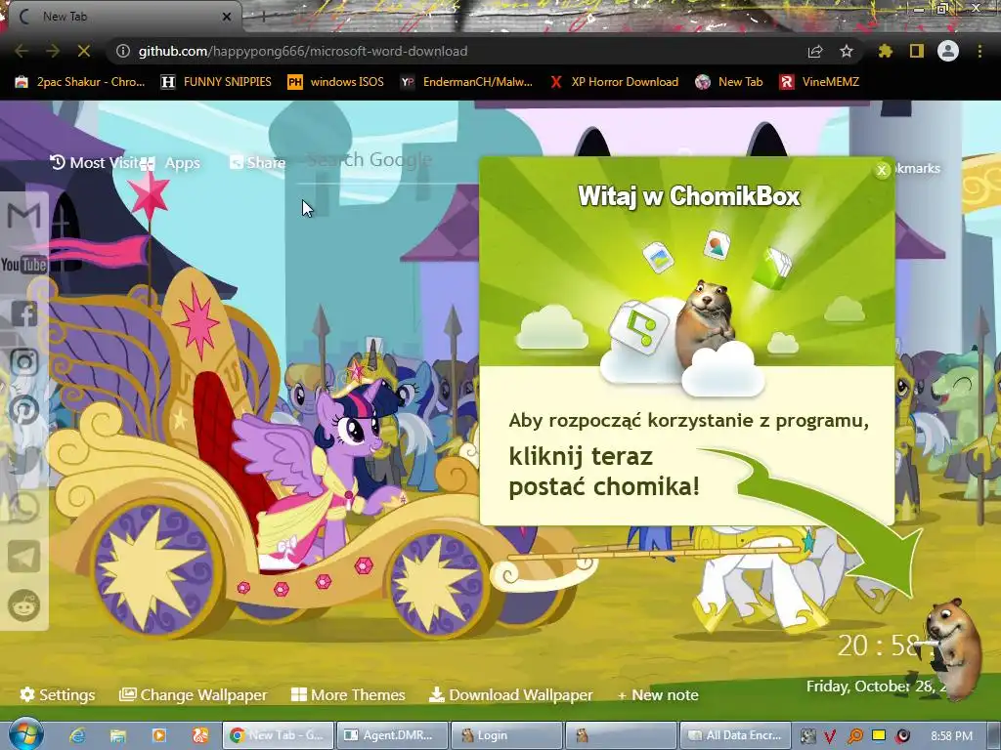Viewport: 1001px width, 750px height.
Task: Click More Themes
Action: pyautogui.click(x=348, y=694)
